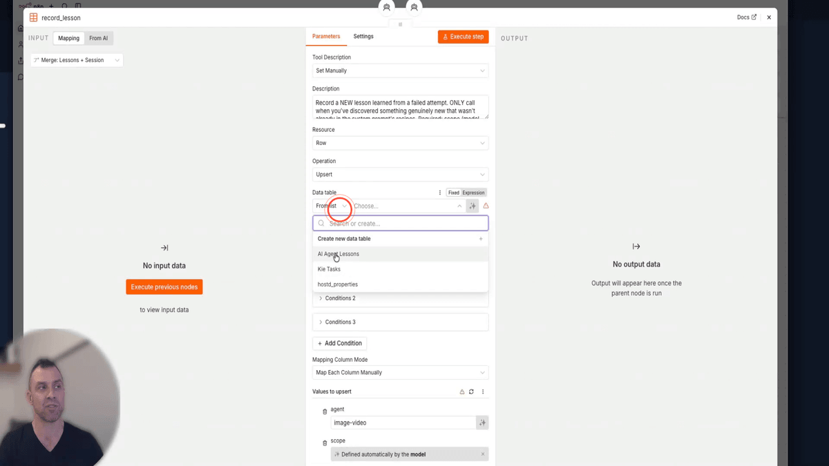Open the Resource Row dropdown
Image resolution: width=829 pixels, height=466 pixels.
(x=400, y=143)
